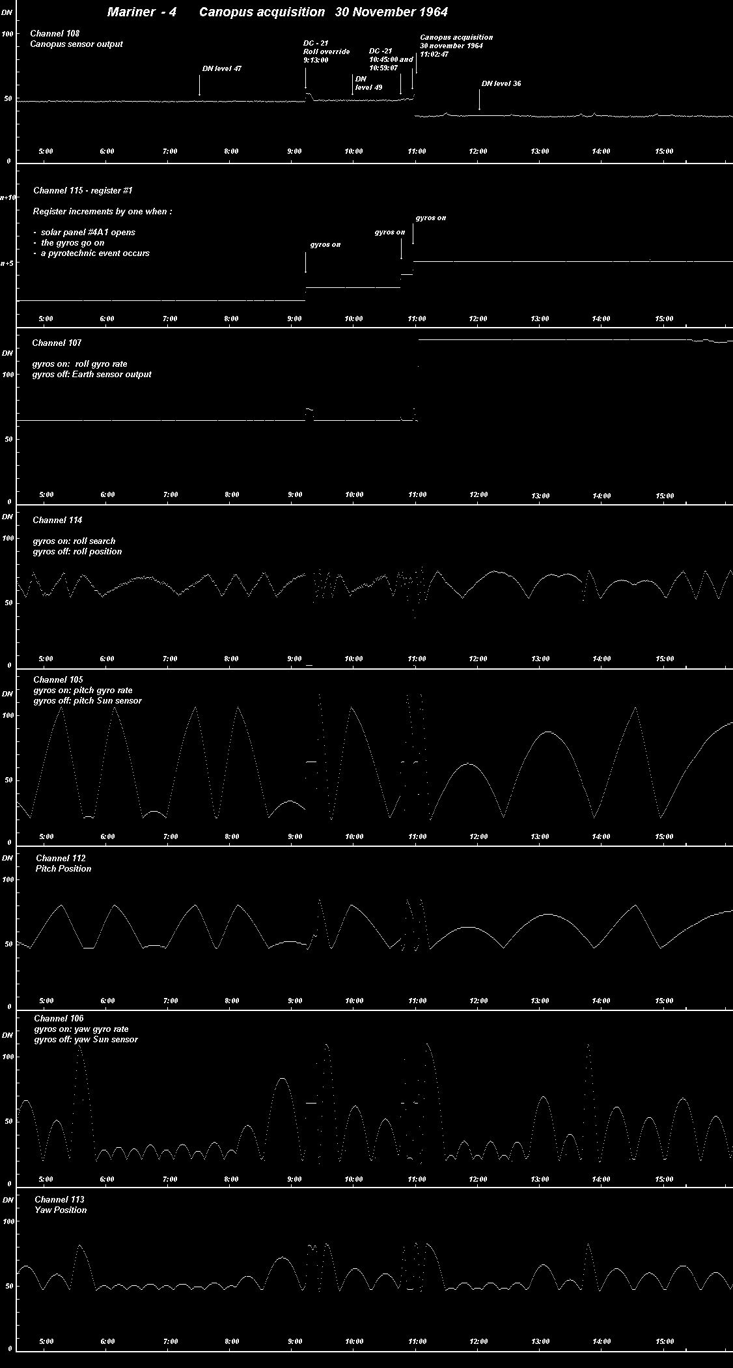Select the "n+10" axis label

click(7, 197)
